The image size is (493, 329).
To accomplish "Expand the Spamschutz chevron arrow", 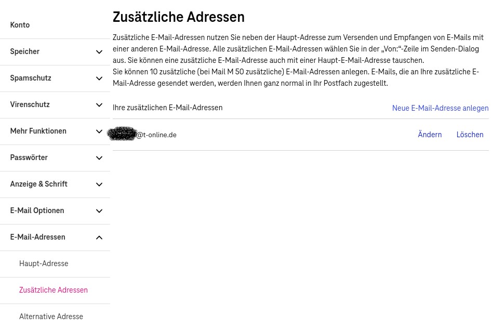I will (99, 78).
